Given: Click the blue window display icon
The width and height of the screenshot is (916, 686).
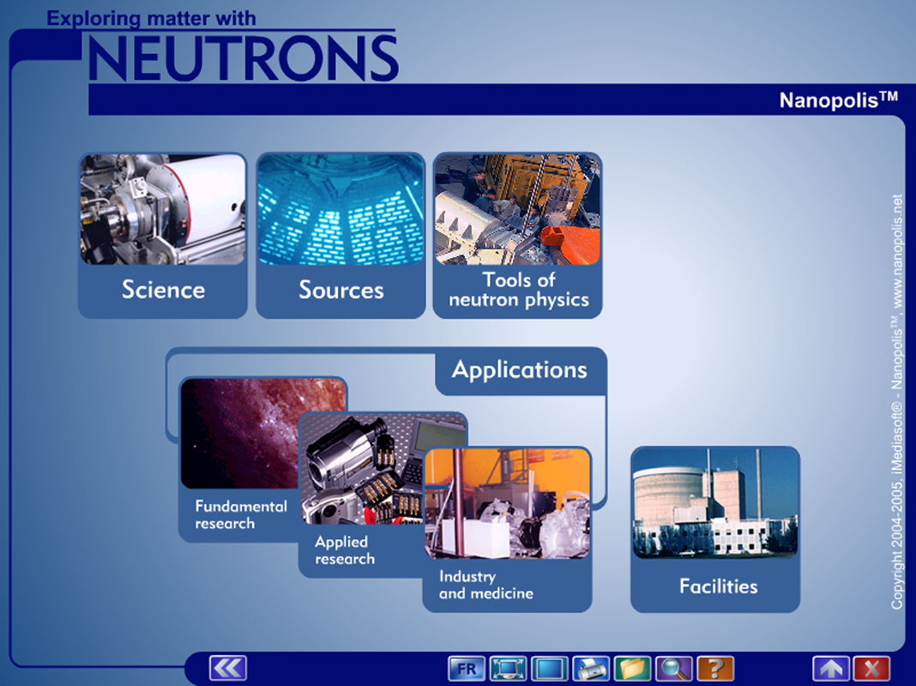Looking at the screenshot, I should click(x=549, y=668).
